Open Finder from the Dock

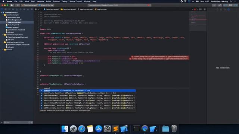tap(65, 129)
